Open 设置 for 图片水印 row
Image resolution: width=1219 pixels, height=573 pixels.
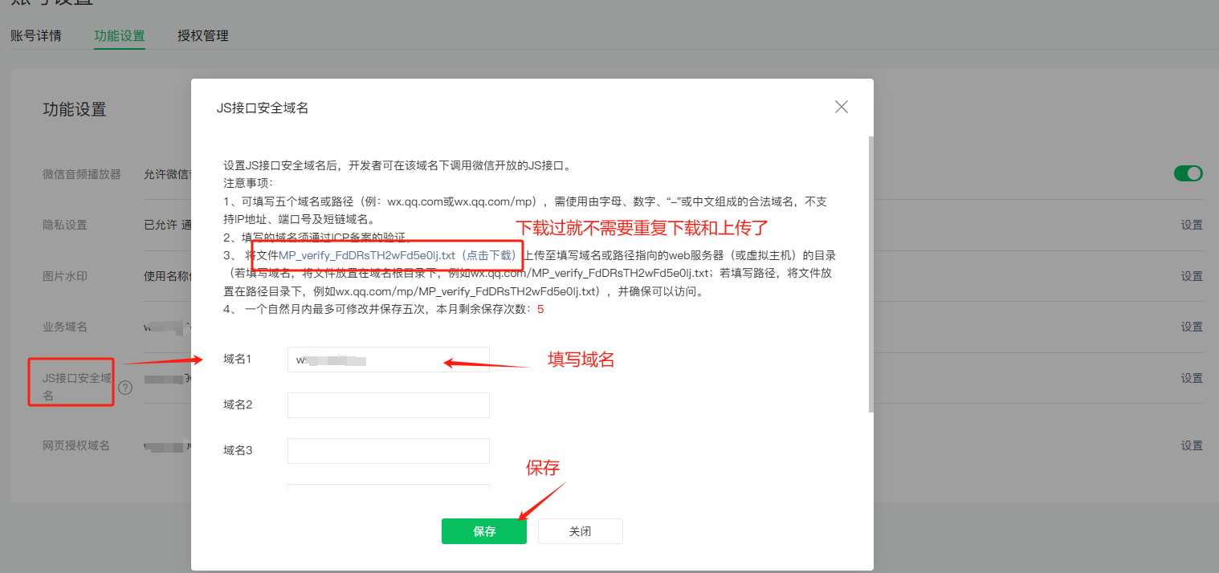pyautogui.click(x=1191, y=276)
